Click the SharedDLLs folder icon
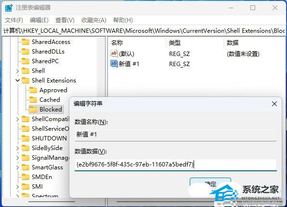The image size is (287, 207). [x=26, y=52]
